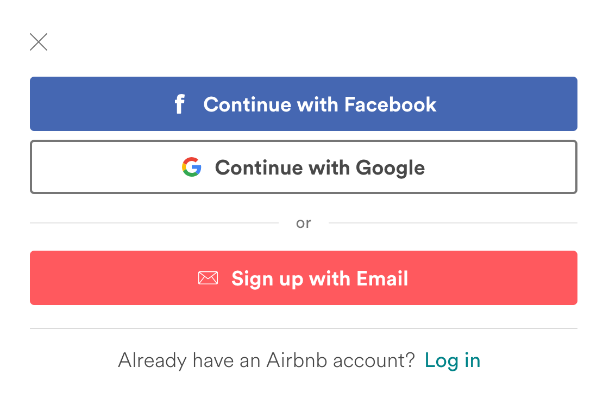Sign up with Email
This screenshot has height=398, width=603.
pyautogui.click(x=304, y=278)
